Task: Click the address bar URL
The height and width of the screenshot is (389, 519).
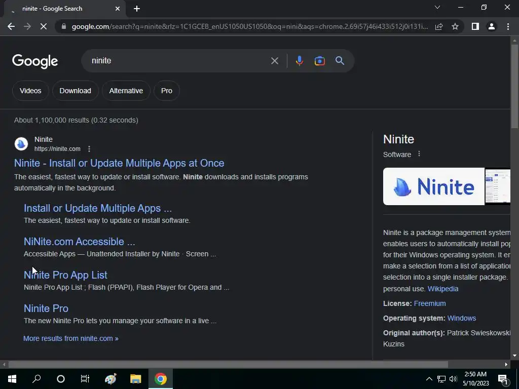Action: (x=250, y=26)
